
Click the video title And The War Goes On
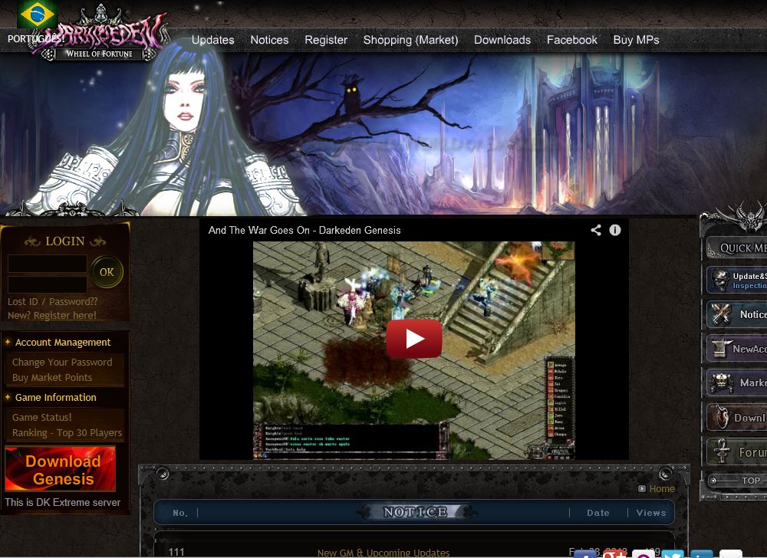pyautogui.click(x=304, y=230)
